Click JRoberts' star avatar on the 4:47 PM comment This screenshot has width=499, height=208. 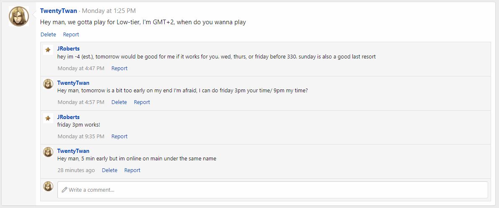(48, 50)
